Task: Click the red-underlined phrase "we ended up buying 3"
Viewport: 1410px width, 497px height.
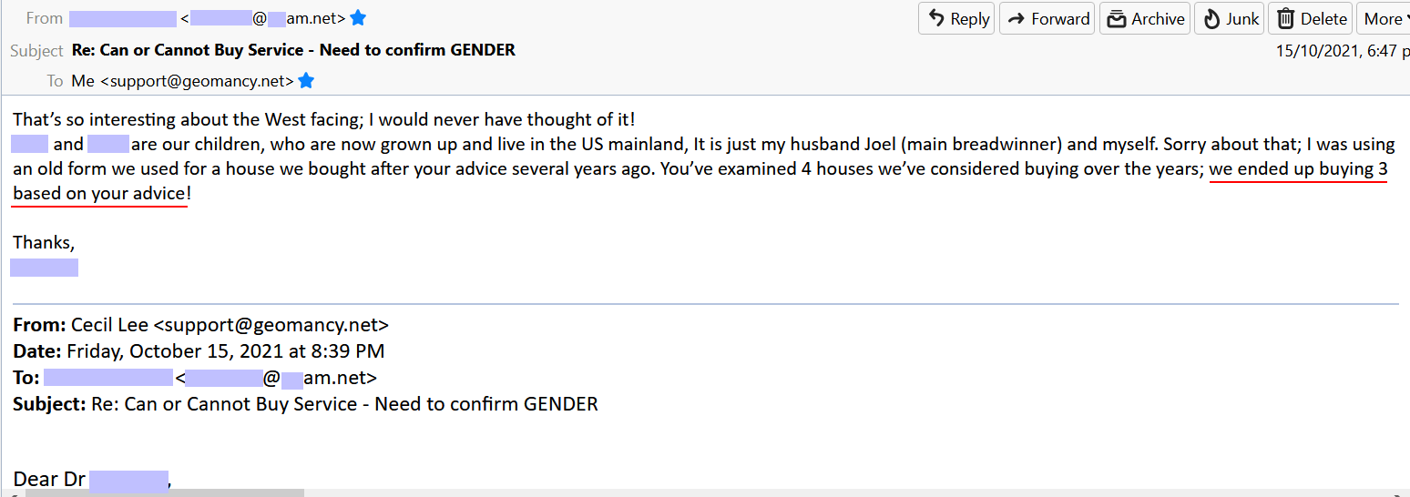Action: [1298, 169]
